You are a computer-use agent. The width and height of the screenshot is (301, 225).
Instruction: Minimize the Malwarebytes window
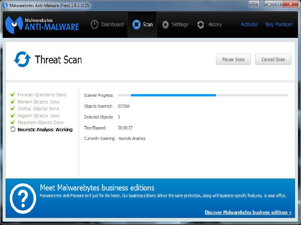point(269,4)
